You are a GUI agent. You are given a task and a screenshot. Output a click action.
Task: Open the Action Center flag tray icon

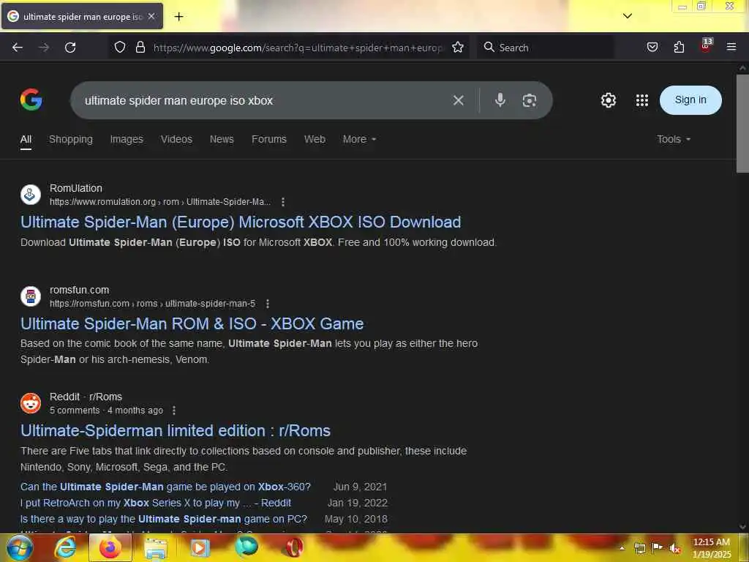[658, 548]
